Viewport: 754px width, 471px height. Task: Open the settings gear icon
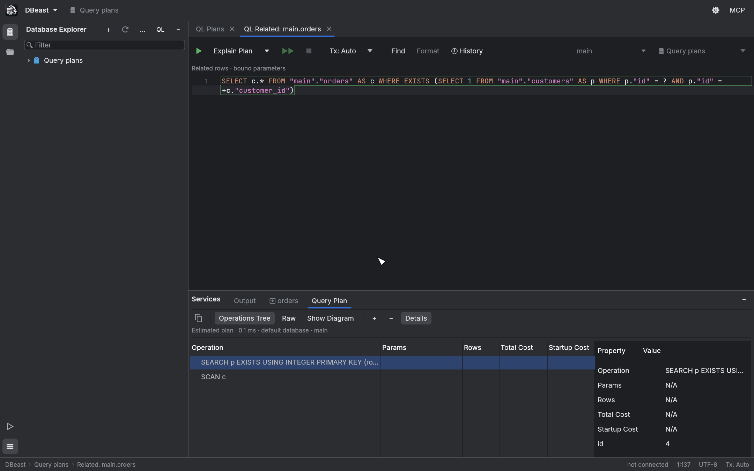tap(716, 10)
